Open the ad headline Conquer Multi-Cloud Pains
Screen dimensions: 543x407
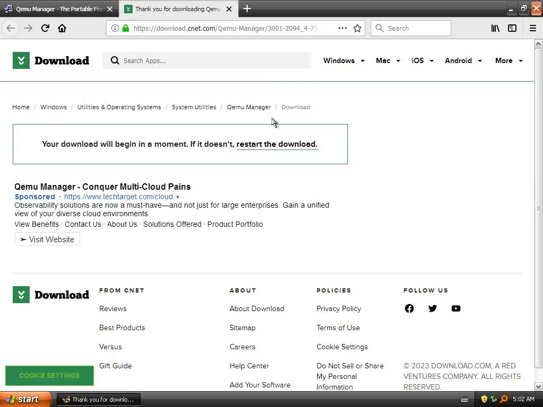102,187
